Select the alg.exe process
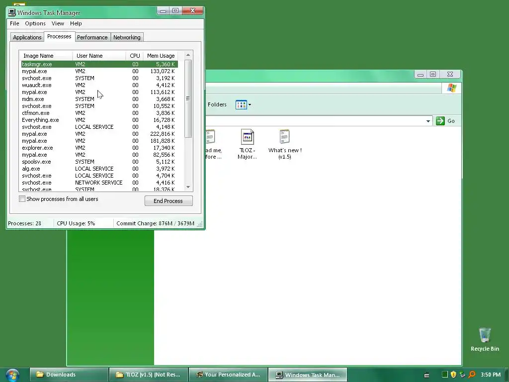The image size is (509, 382). point(99,169)
